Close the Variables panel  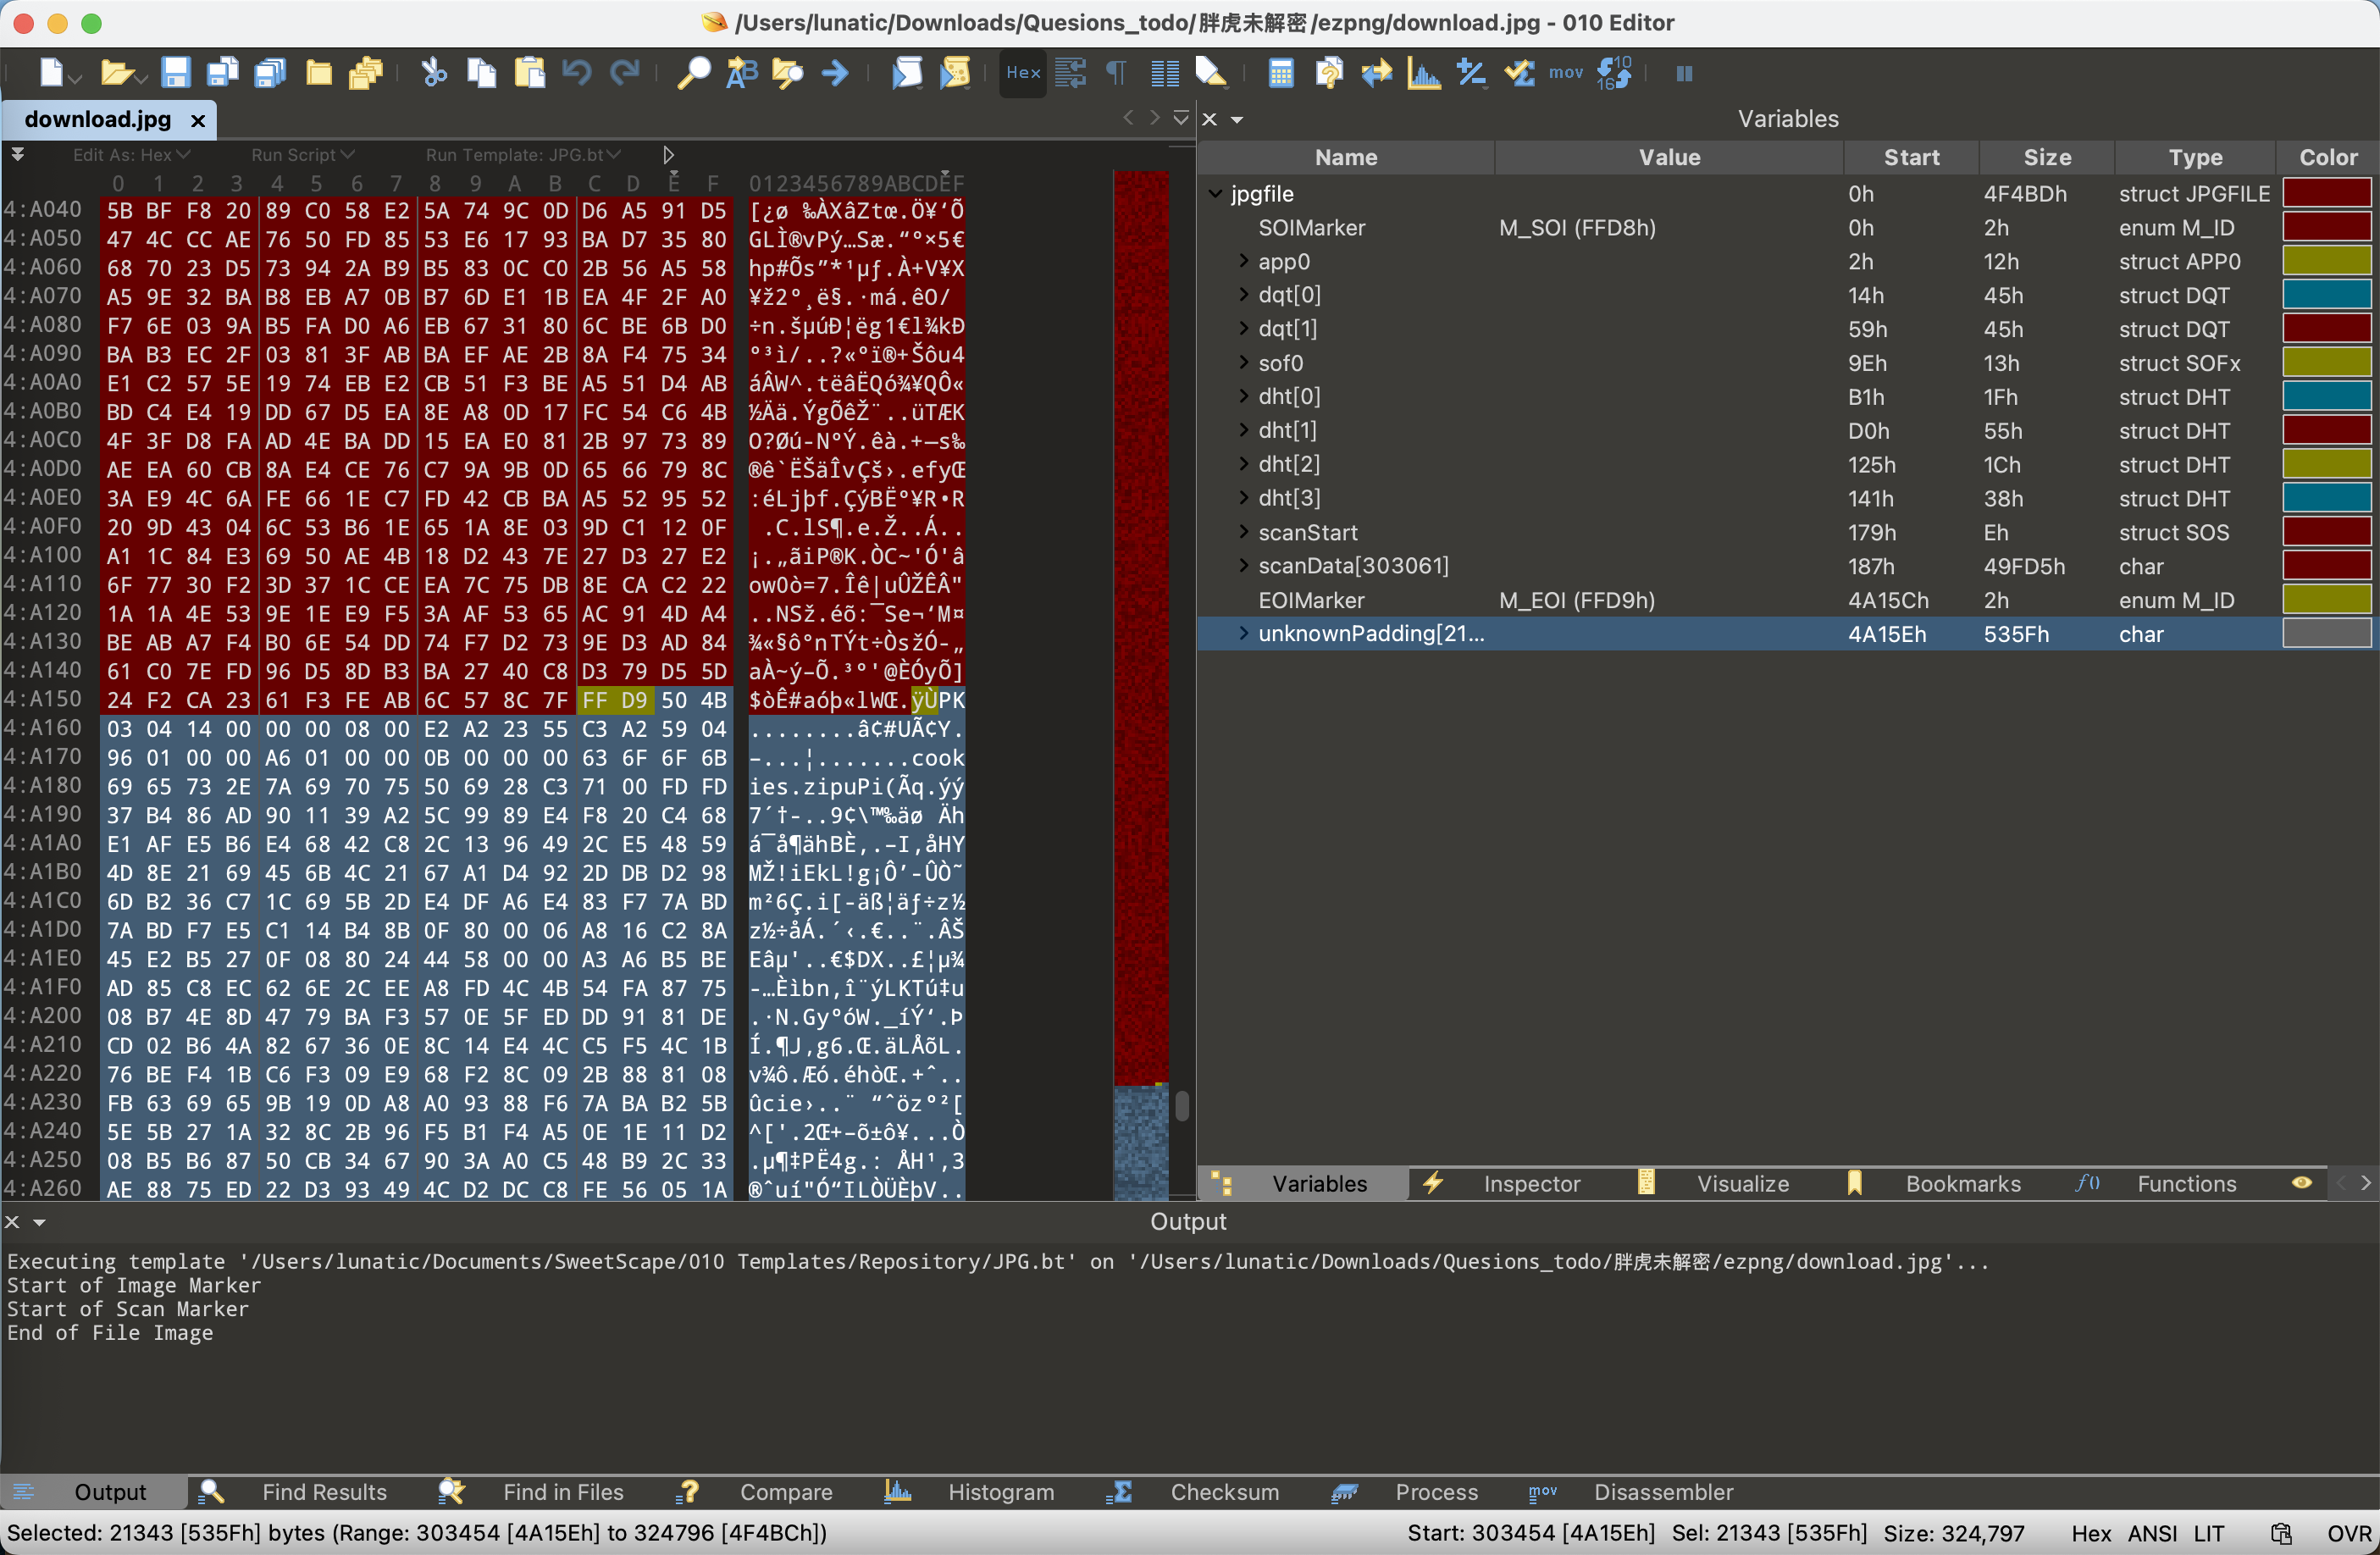coord(1209,119)
